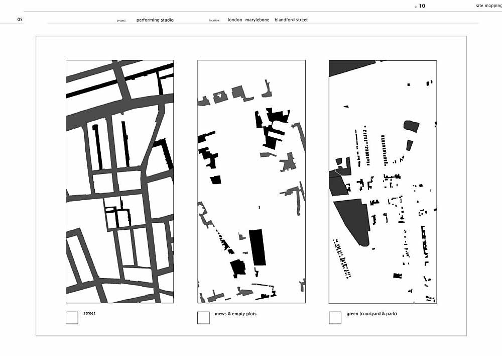Select the 'performing studio' project title
Image resolution: width=502 pixels, height=356 pixels.
tap(155, 20)
